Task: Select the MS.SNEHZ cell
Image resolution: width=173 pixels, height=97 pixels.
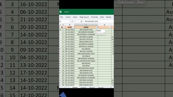Action: (86, 56)
